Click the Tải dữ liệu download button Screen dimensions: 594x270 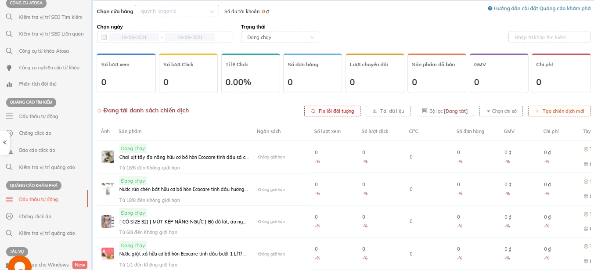pos(388,112)
